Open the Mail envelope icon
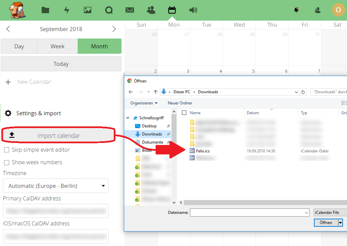 point(130,10)
